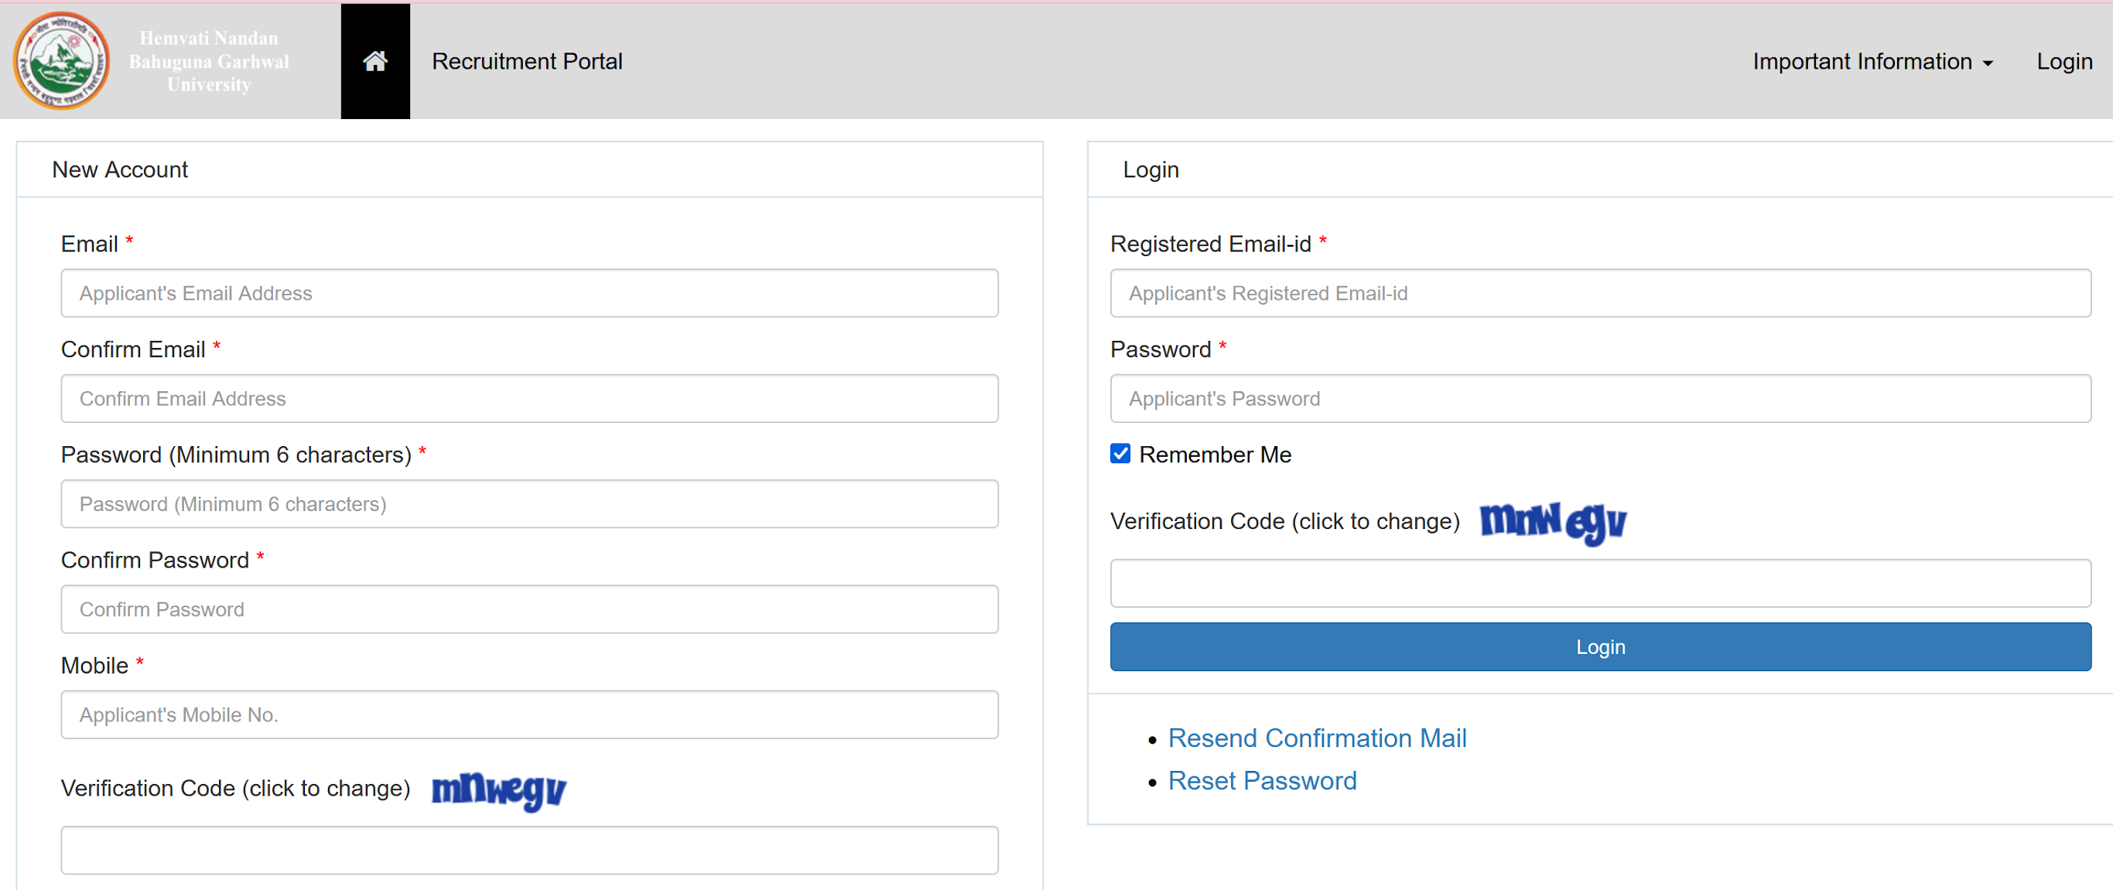Screen dimensions: 2113x890
Task: Open the Recruitment Portal nav item
Action: pyautogui.click(x=527, y=61)
